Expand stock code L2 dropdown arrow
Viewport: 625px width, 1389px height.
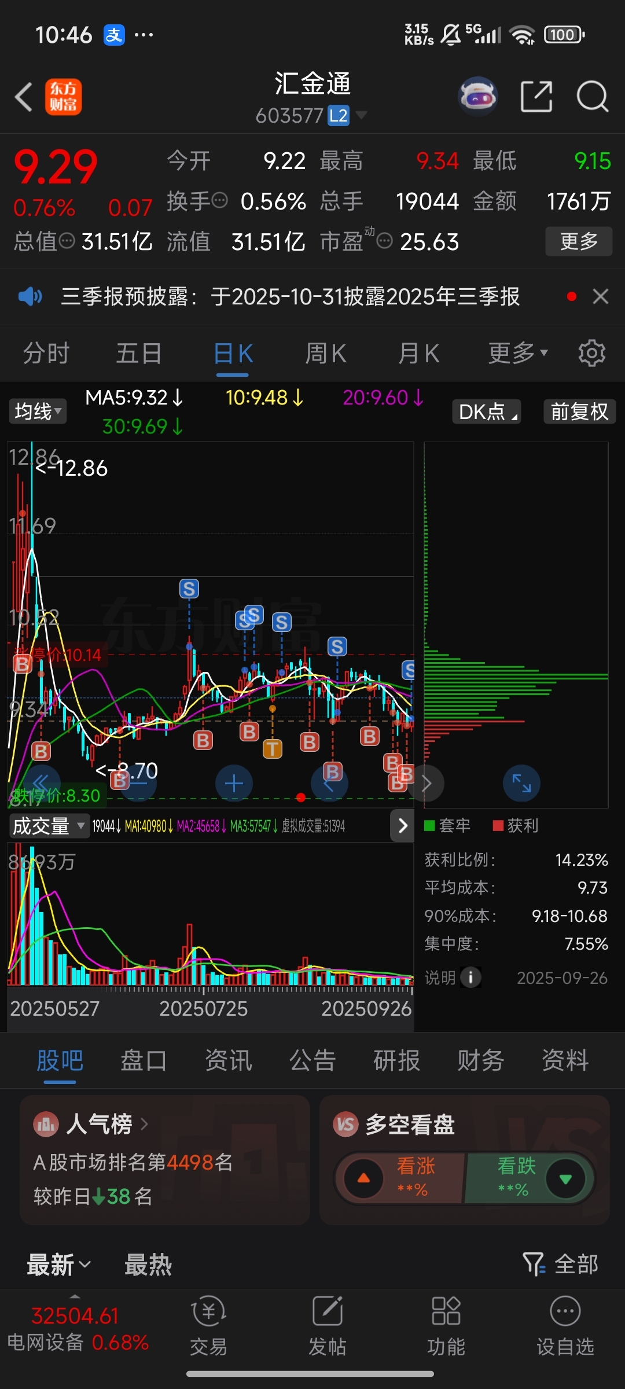[x=361, y=115]
